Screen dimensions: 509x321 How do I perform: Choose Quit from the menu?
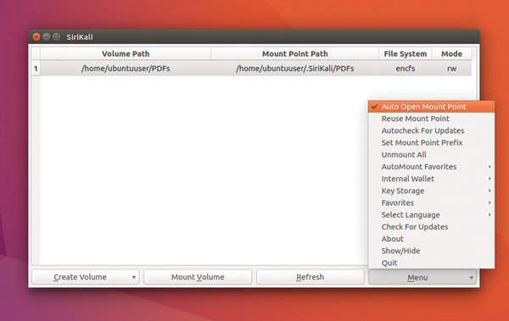pyautogui.click(x=431, y=263)
